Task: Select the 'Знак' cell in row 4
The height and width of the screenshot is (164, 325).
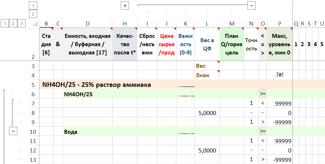Action: 207,75
